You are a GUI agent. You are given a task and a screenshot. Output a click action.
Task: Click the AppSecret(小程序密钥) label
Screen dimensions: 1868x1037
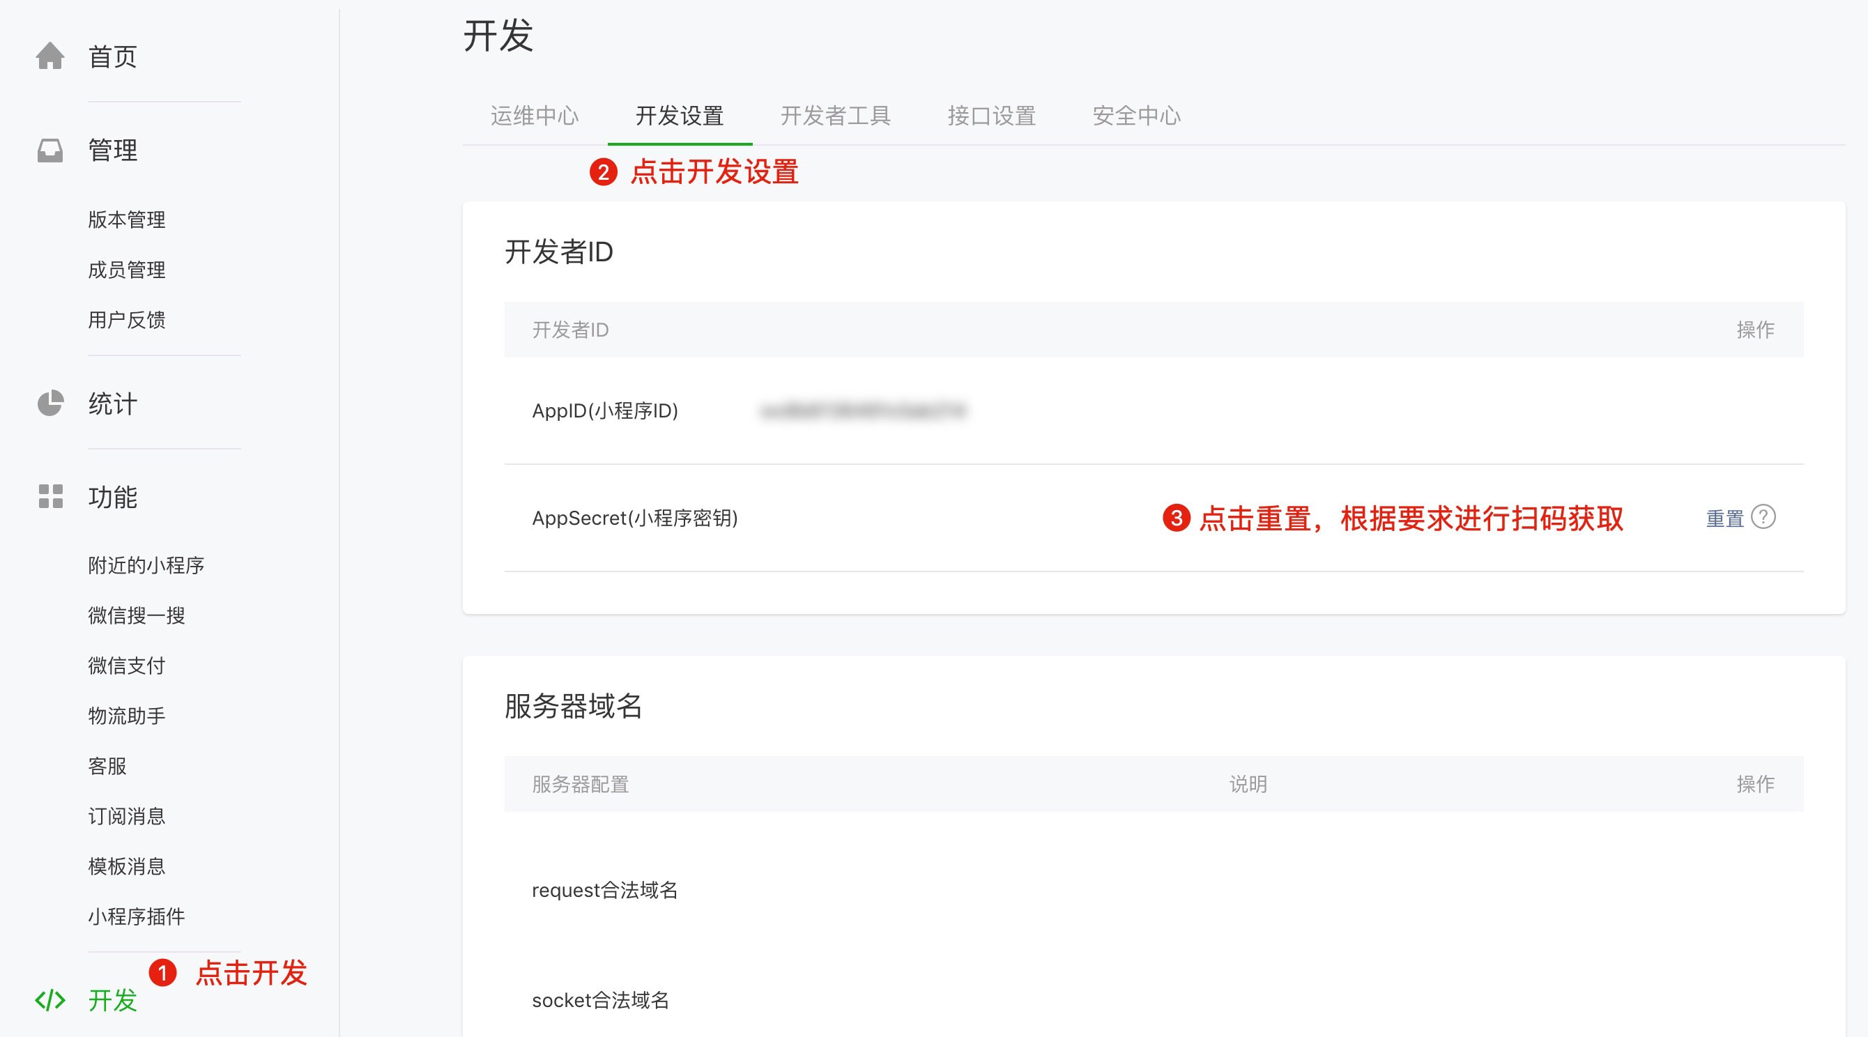tap(634, 518)
